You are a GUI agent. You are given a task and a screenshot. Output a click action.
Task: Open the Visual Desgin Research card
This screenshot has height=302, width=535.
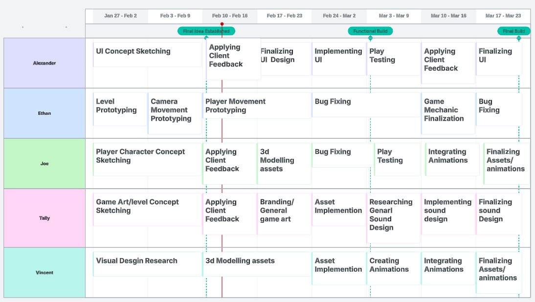click(147, 264)
